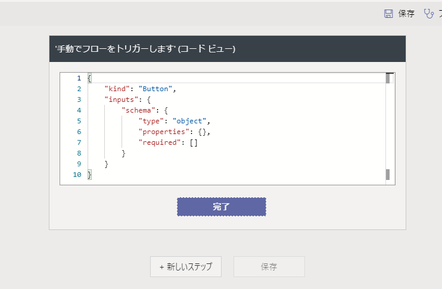Image resolution: width=442 pixels, height=289 pixels.
Task: Click the "properties" key on line 6
Action: [x=164, y=132]
